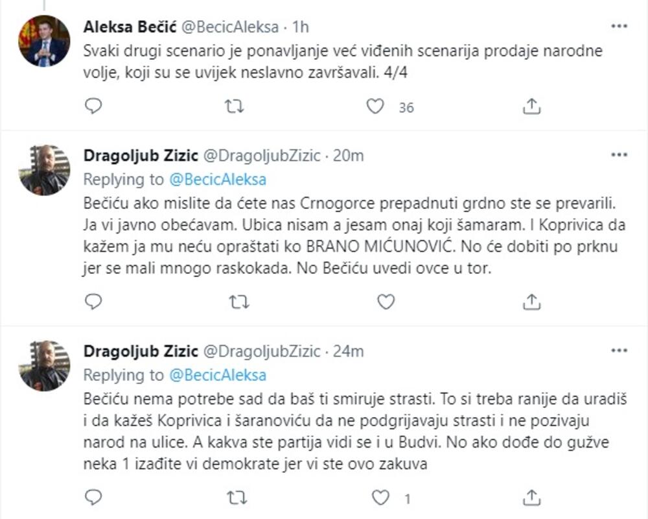Retweet Aleksa Bečić's tweet
The image size is (648, 519).
point(233,106)
